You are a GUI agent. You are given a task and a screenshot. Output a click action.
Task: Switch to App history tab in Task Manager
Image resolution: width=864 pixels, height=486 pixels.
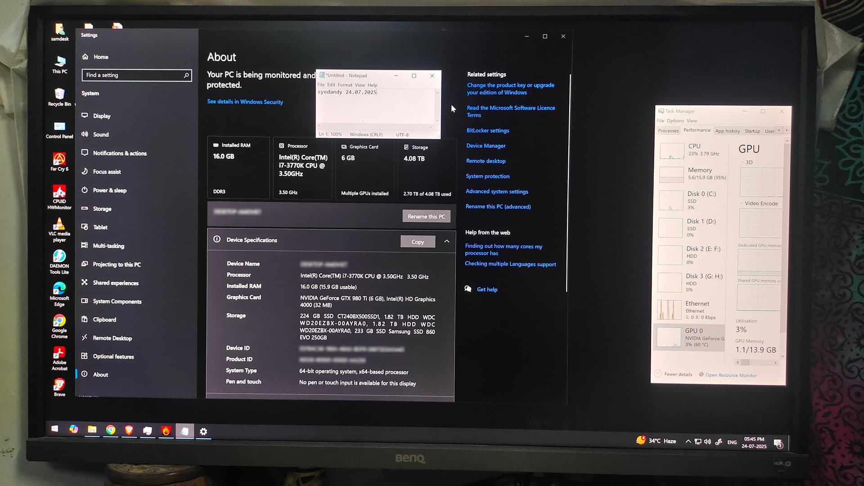point(727,131)
